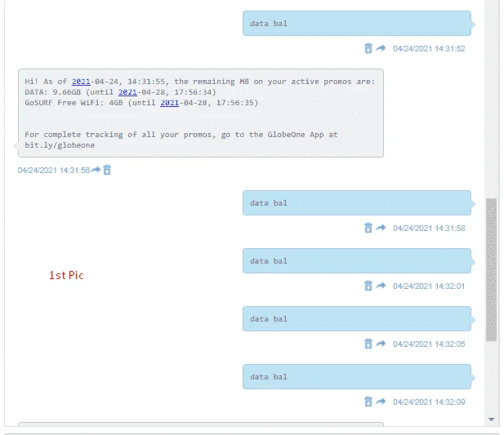The width and height of the screenshot is (504, 435).
Task: Forward the message sent at 14:32:09
Action: (381, 402)
